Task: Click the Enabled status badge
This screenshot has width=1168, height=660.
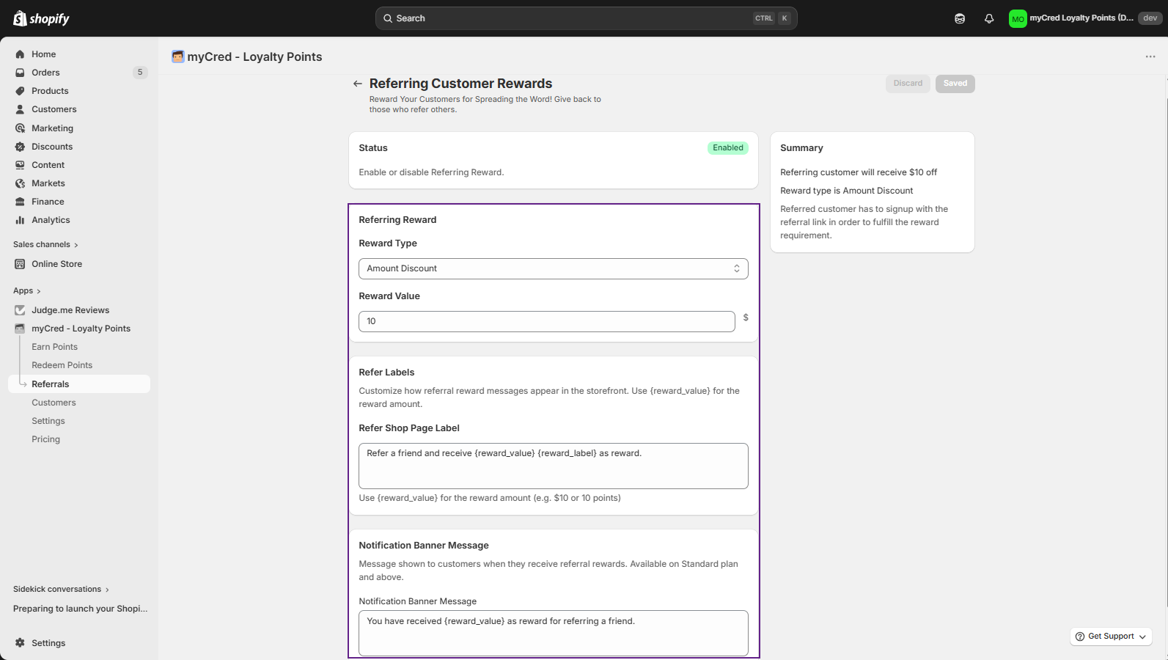Action: point(727,148)
